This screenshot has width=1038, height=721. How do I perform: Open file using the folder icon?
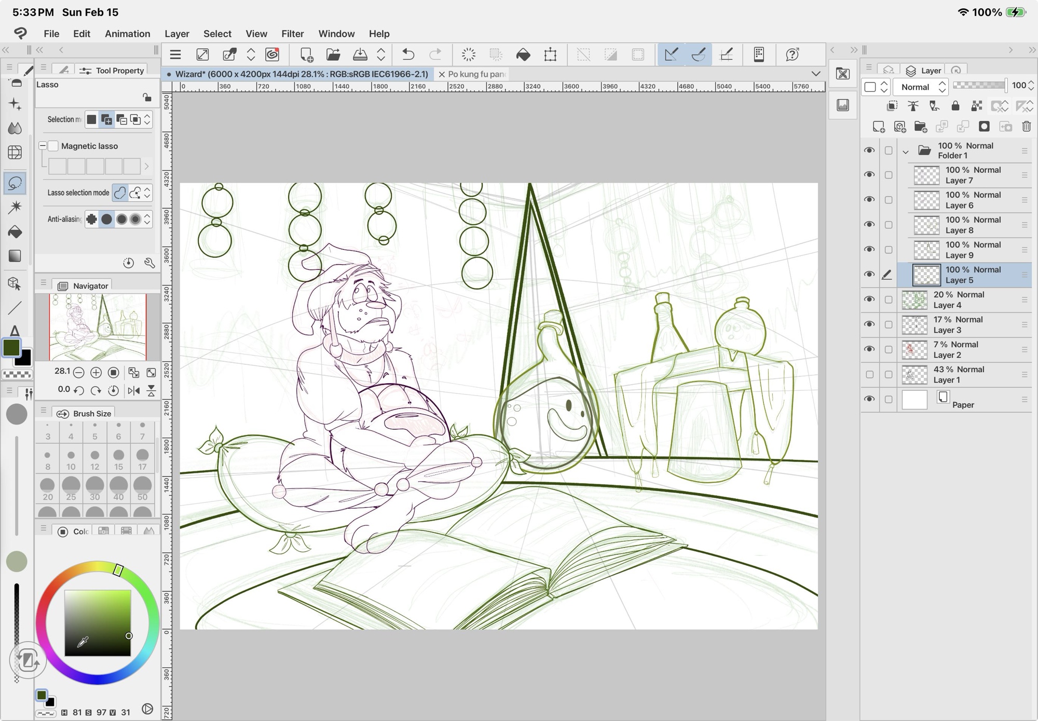(333, 55)
